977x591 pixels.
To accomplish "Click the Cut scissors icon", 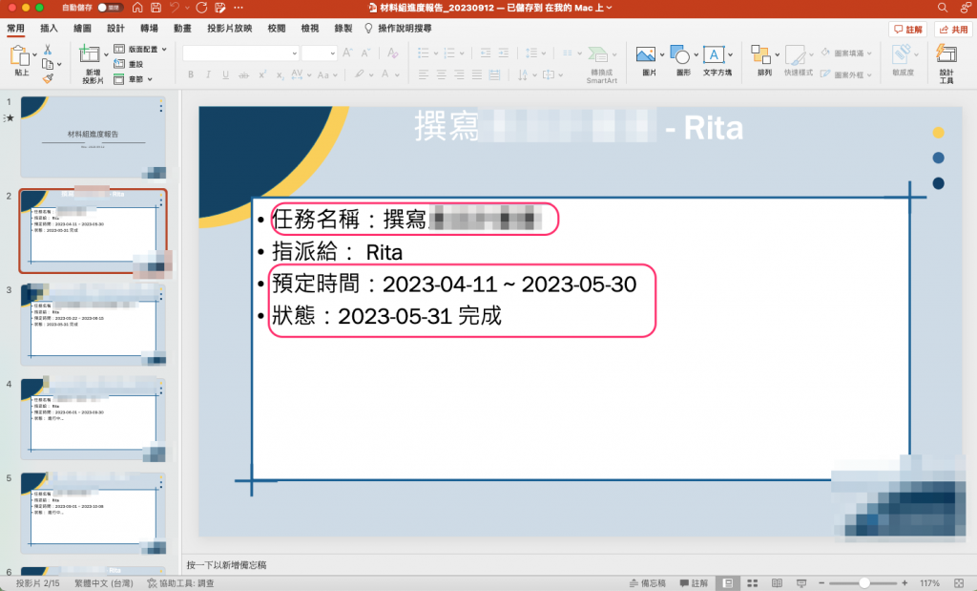I will [48, 50].
